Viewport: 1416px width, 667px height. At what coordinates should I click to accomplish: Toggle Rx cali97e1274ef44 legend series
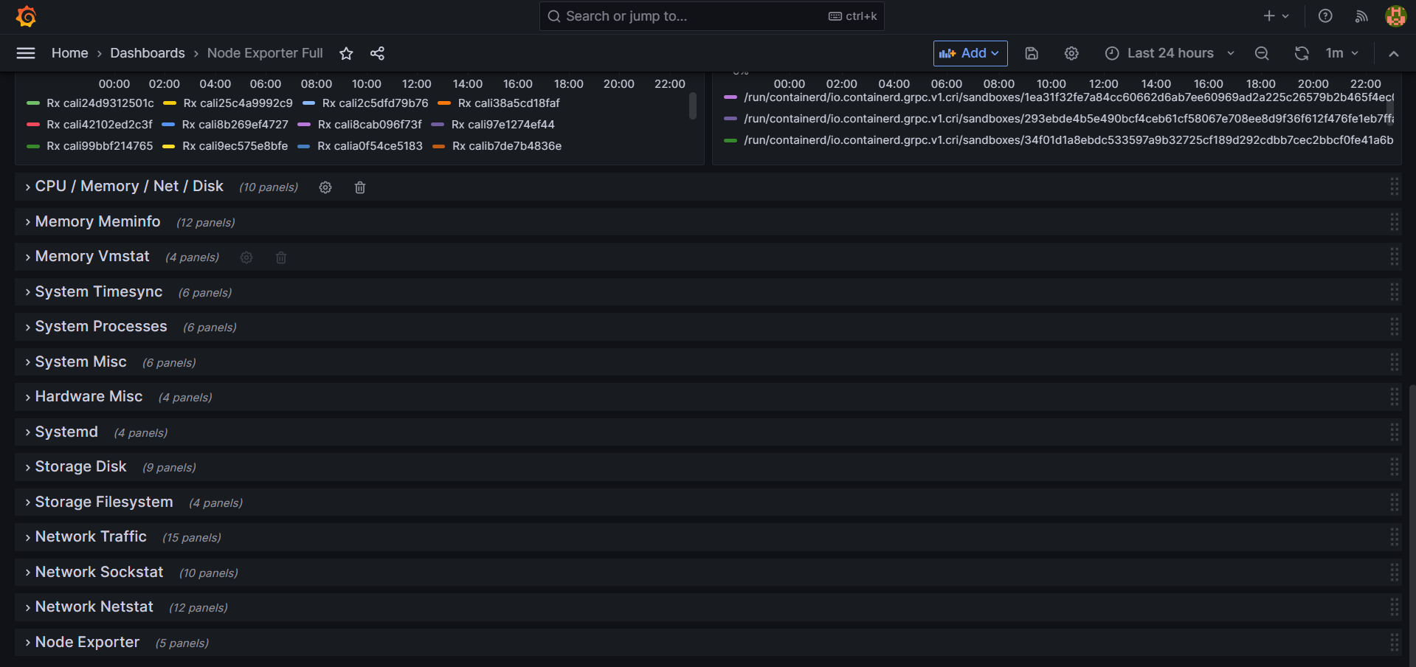pyautogui.click(x=502, y=125)
